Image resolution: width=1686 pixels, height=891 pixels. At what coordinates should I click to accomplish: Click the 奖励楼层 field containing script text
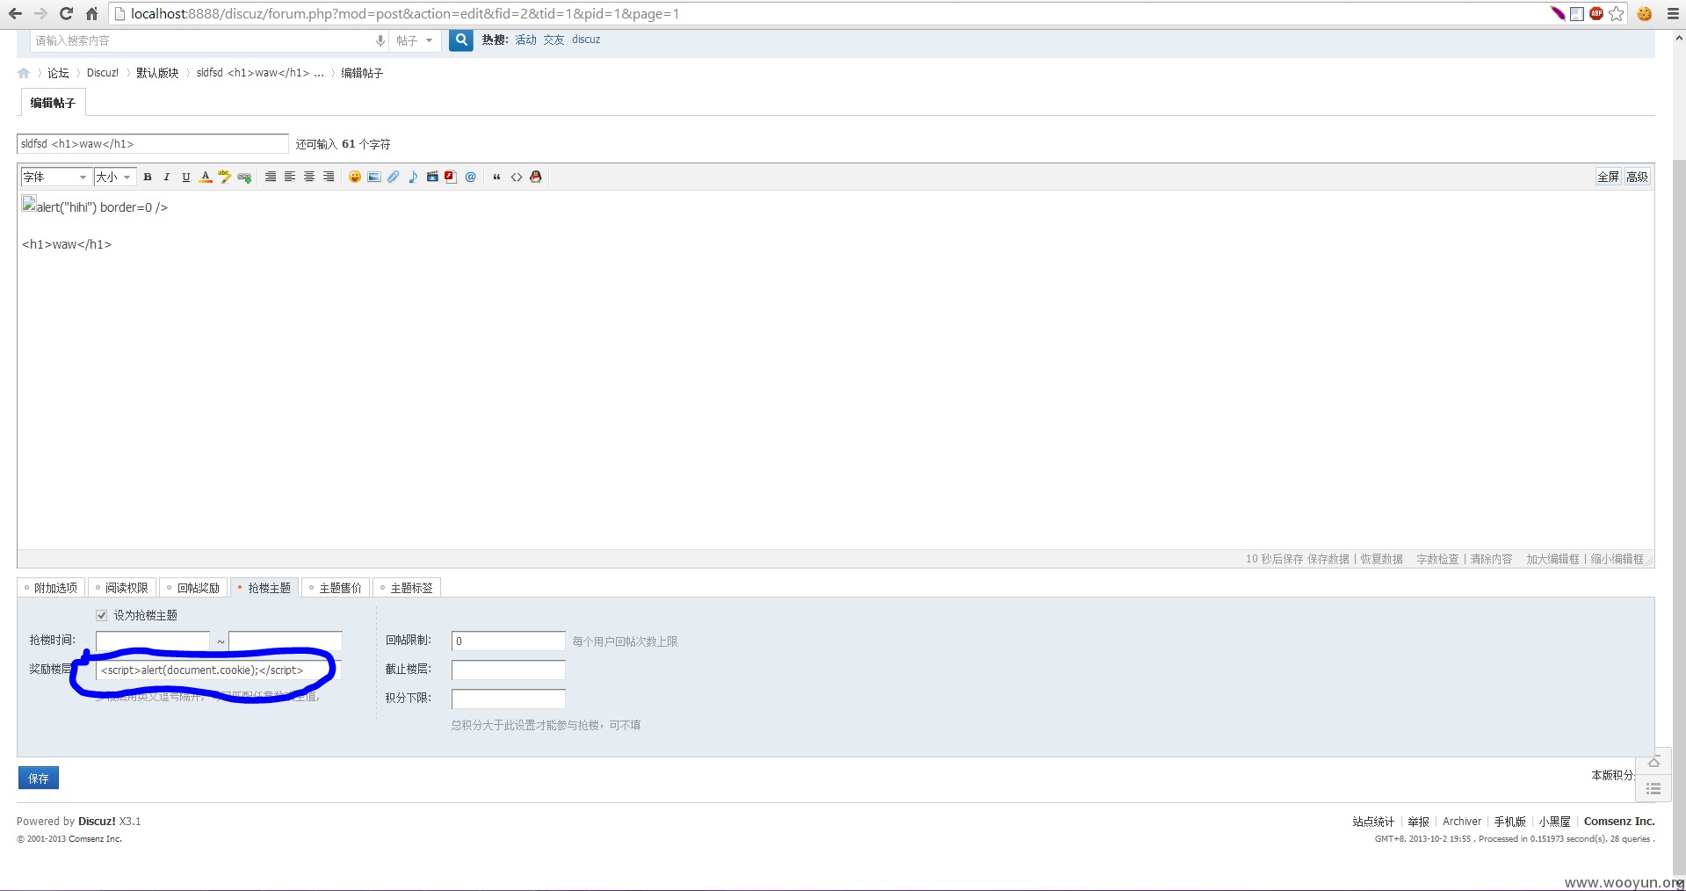218,670
